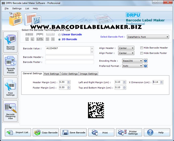Decrease Top and Bottom Margin value
Image resolution: width=174 pixels, height=141 pixels.
click(x=124, y=88)
